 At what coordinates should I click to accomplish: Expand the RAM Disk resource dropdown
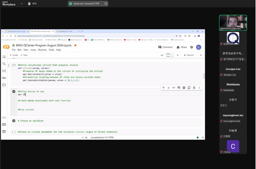pos(178,55)
